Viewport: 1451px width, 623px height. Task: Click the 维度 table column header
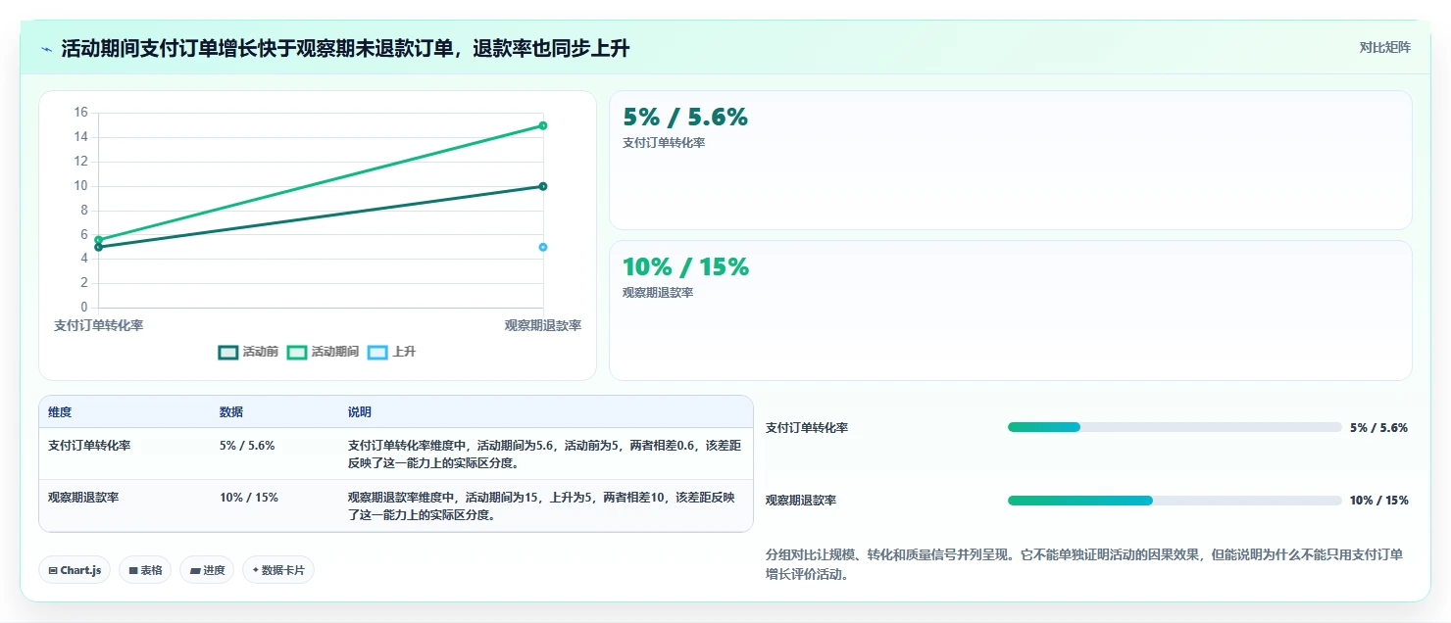click(x=60, y=412)
